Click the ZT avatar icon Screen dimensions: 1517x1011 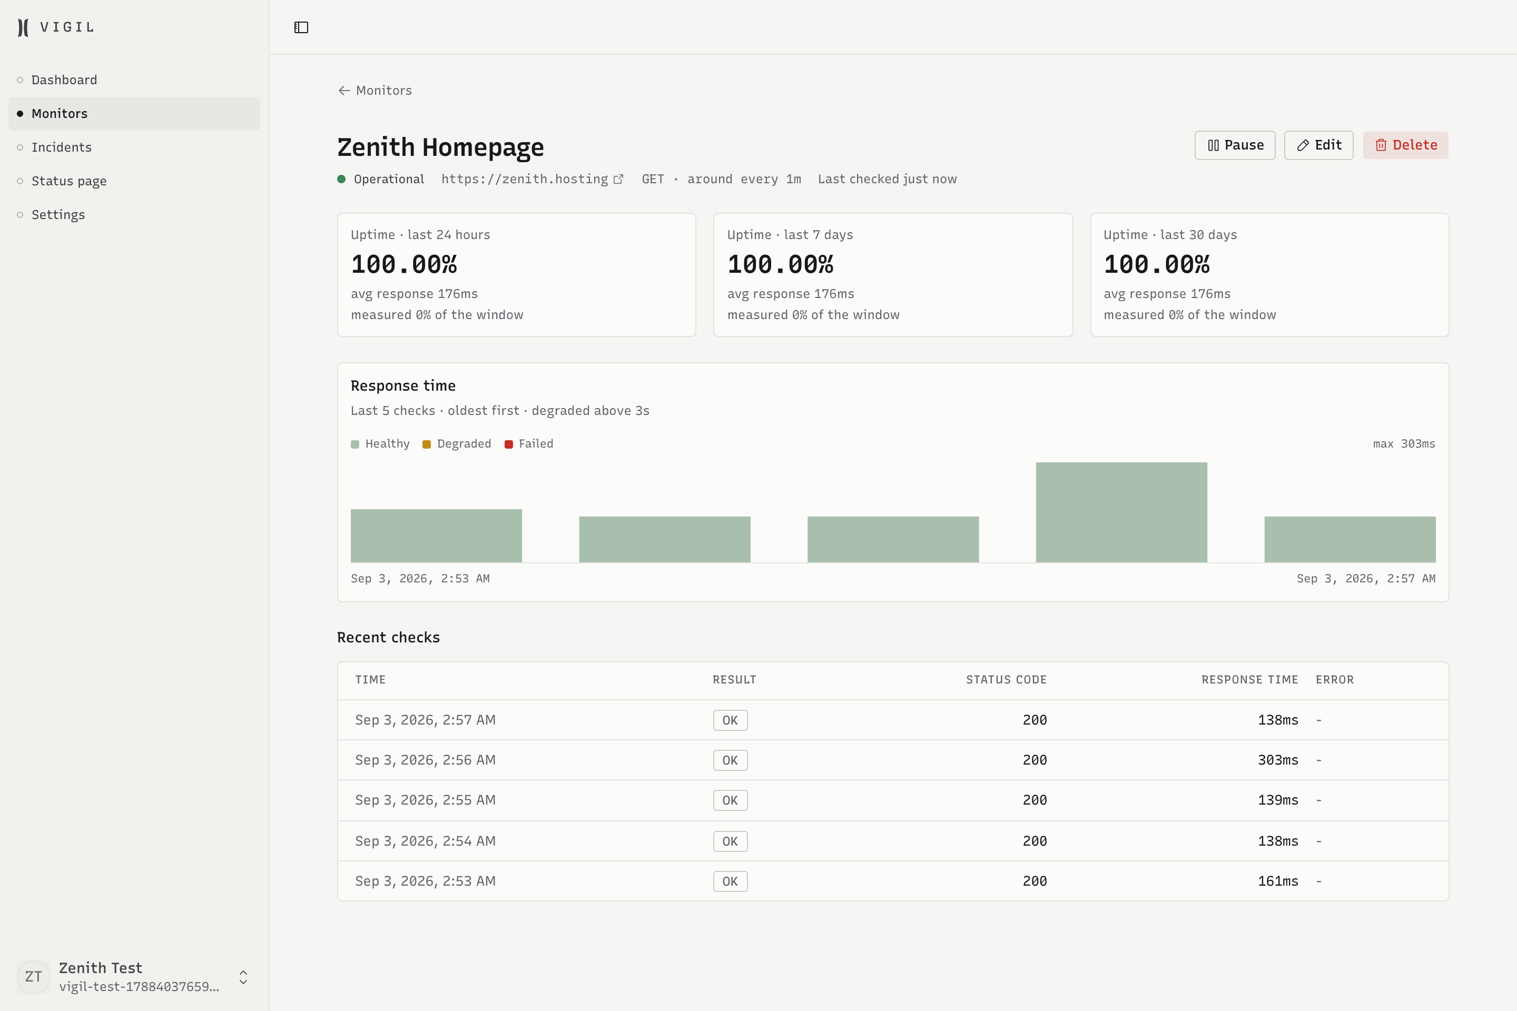point(34,977)
